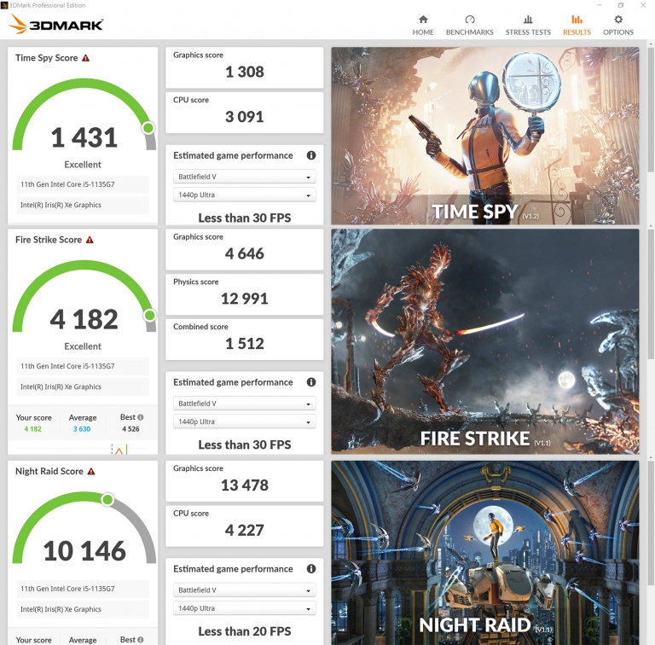Open the Options gear tab
The height and width of the screenshot is (645, 655).
point(618,25)
